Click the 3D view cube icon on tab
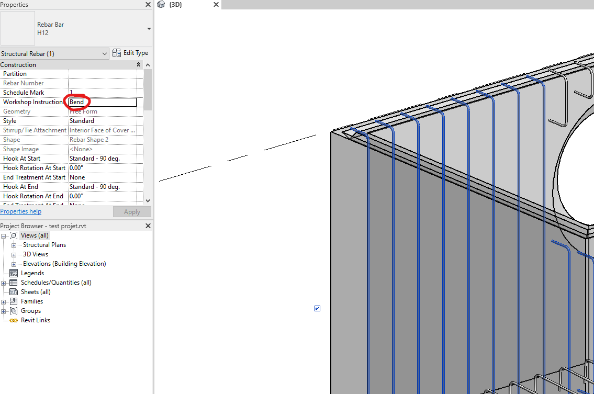 161,5
